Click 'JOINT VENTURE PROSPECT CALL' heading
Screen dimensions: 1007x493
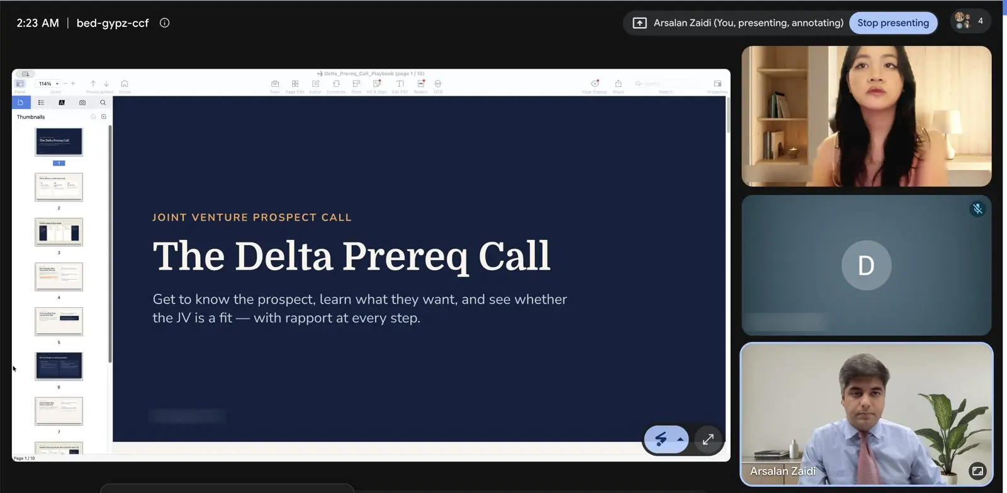tap(252, 217)
